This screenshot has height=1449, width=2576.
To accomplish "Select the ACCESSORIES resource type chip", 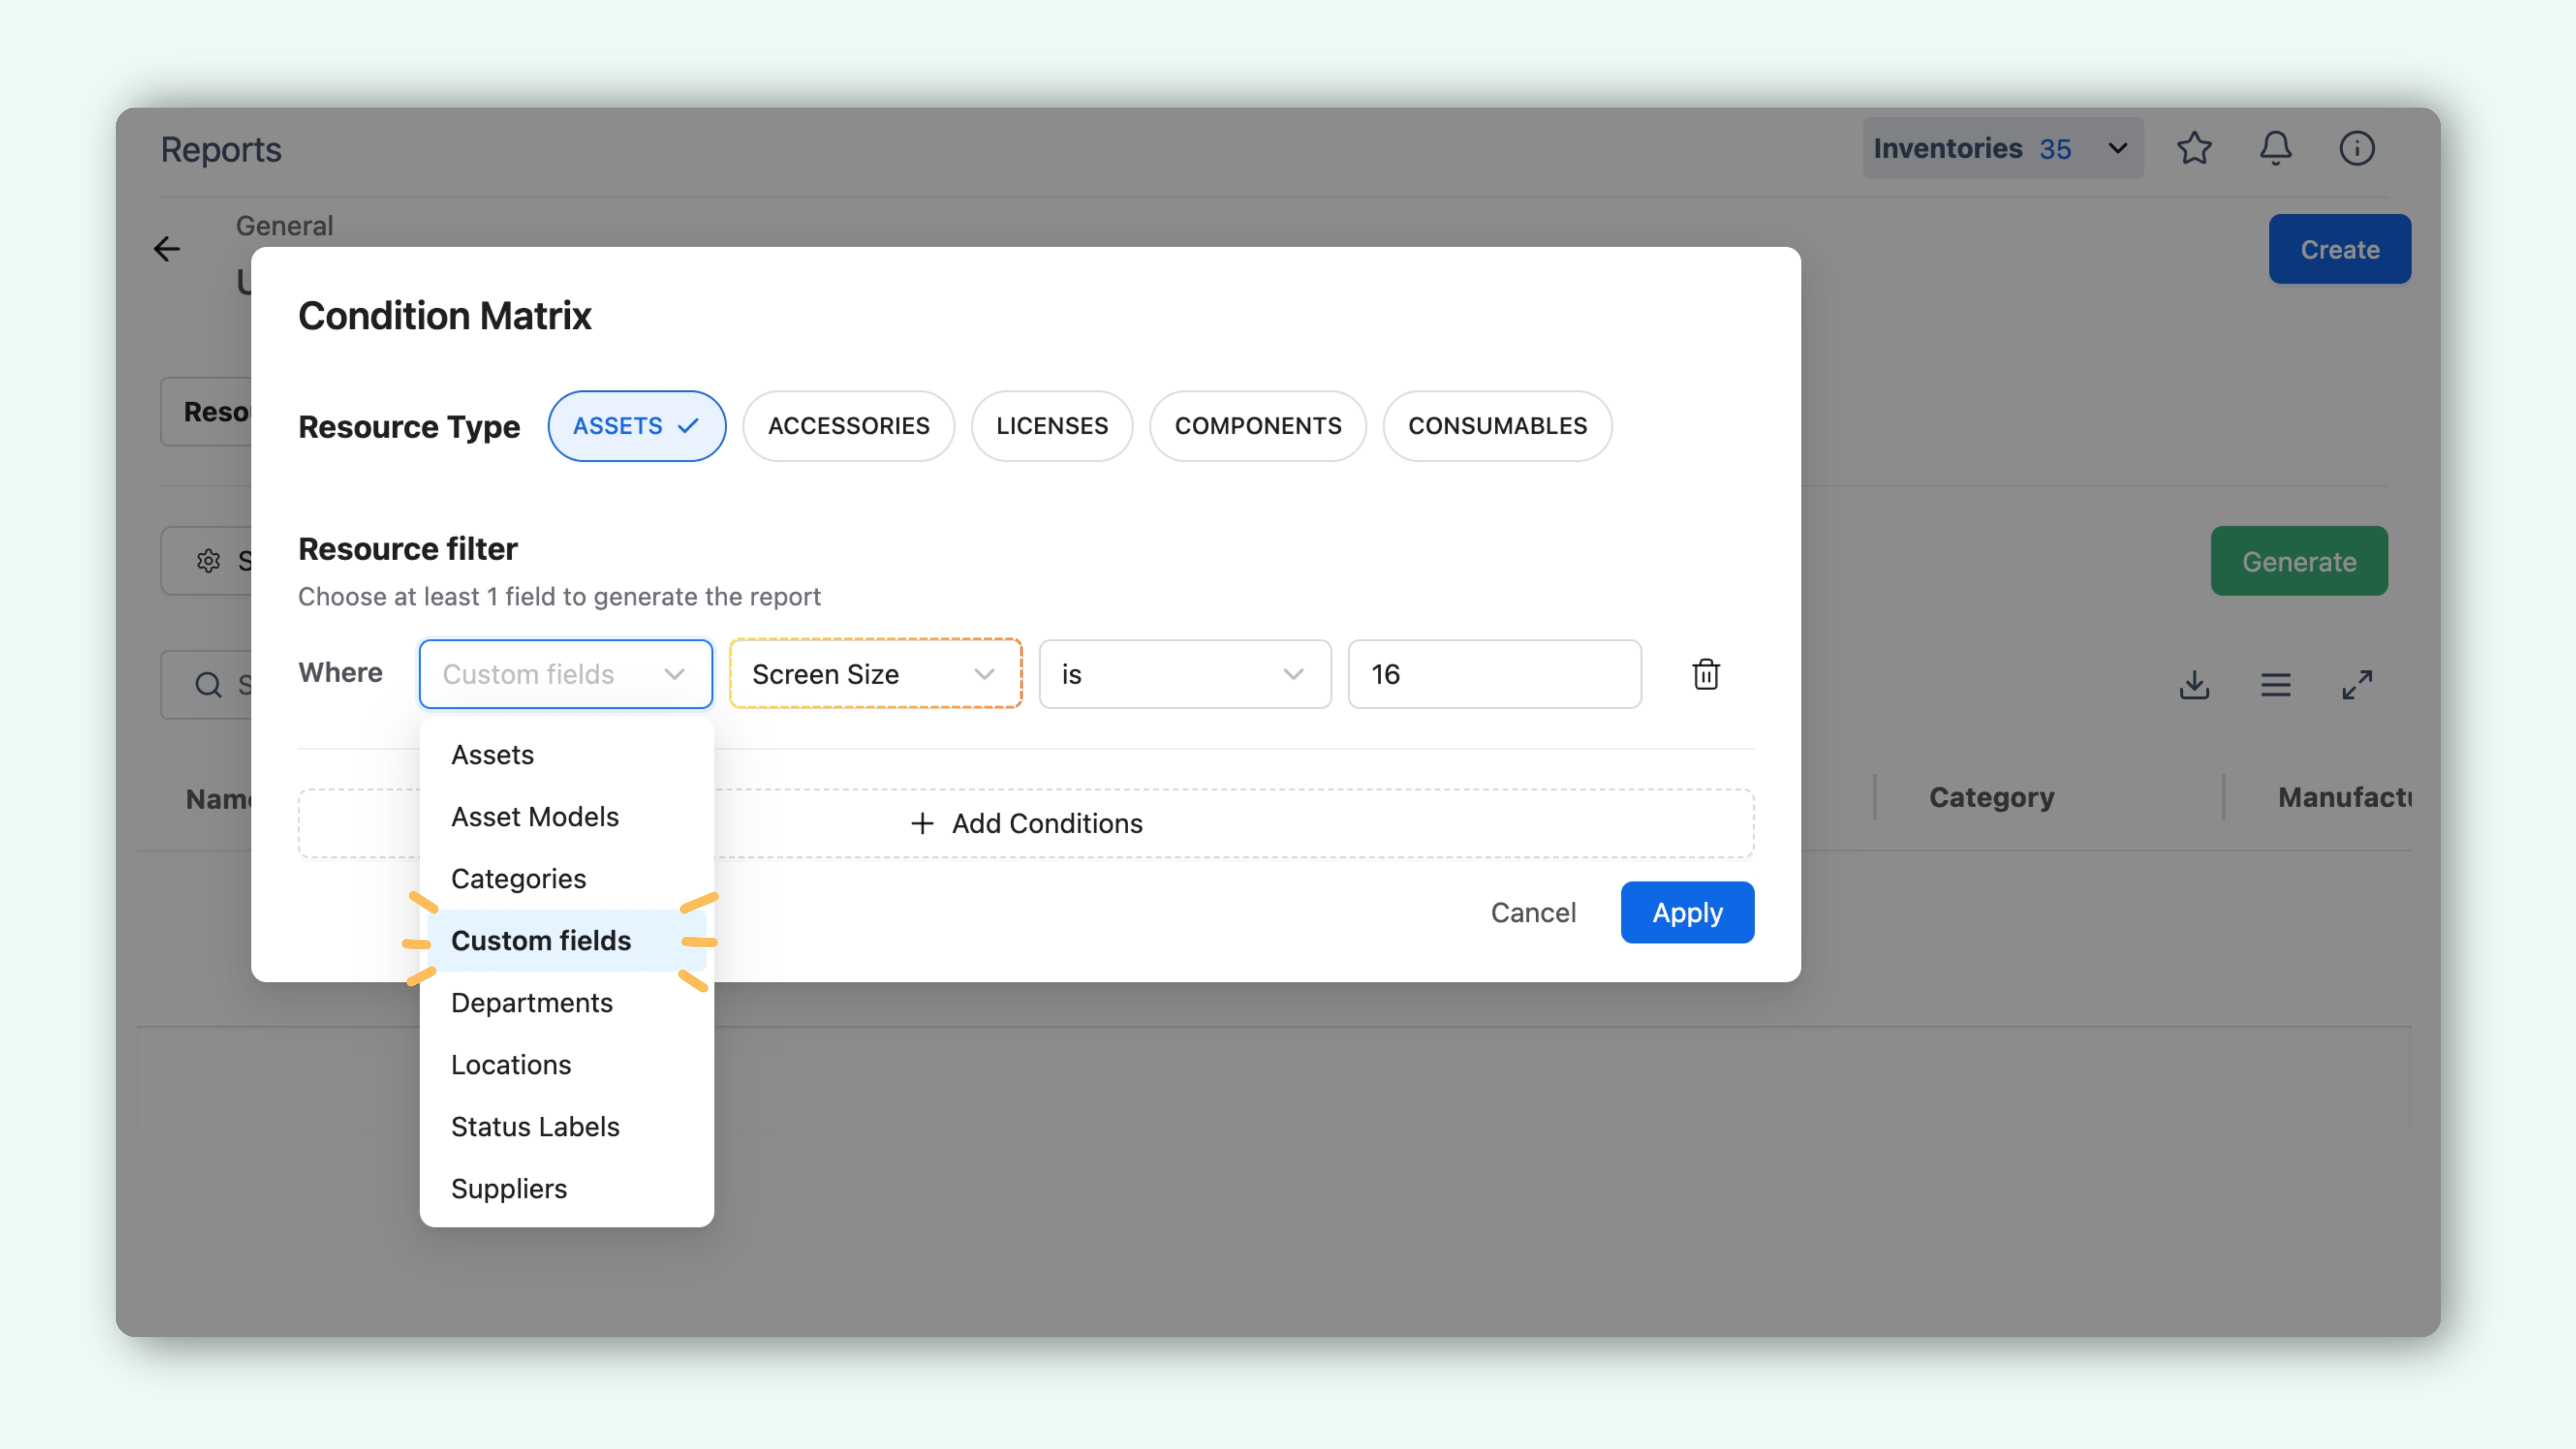I will point(848,426).
